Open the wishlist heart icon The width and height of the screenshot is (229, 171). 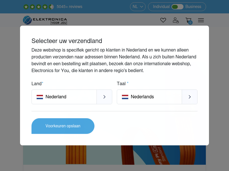click(163, 20)
